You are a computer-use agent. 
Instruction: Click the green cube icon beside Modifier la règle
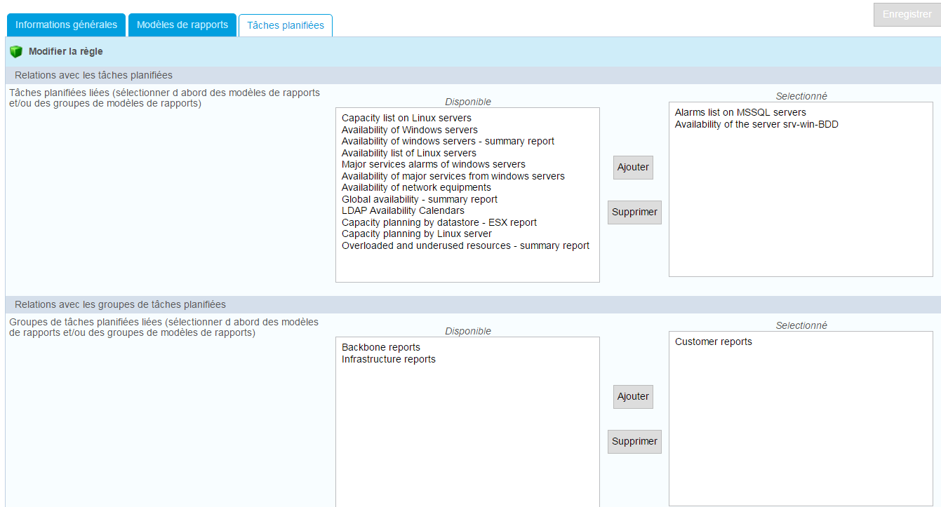[x=16, y=52]
